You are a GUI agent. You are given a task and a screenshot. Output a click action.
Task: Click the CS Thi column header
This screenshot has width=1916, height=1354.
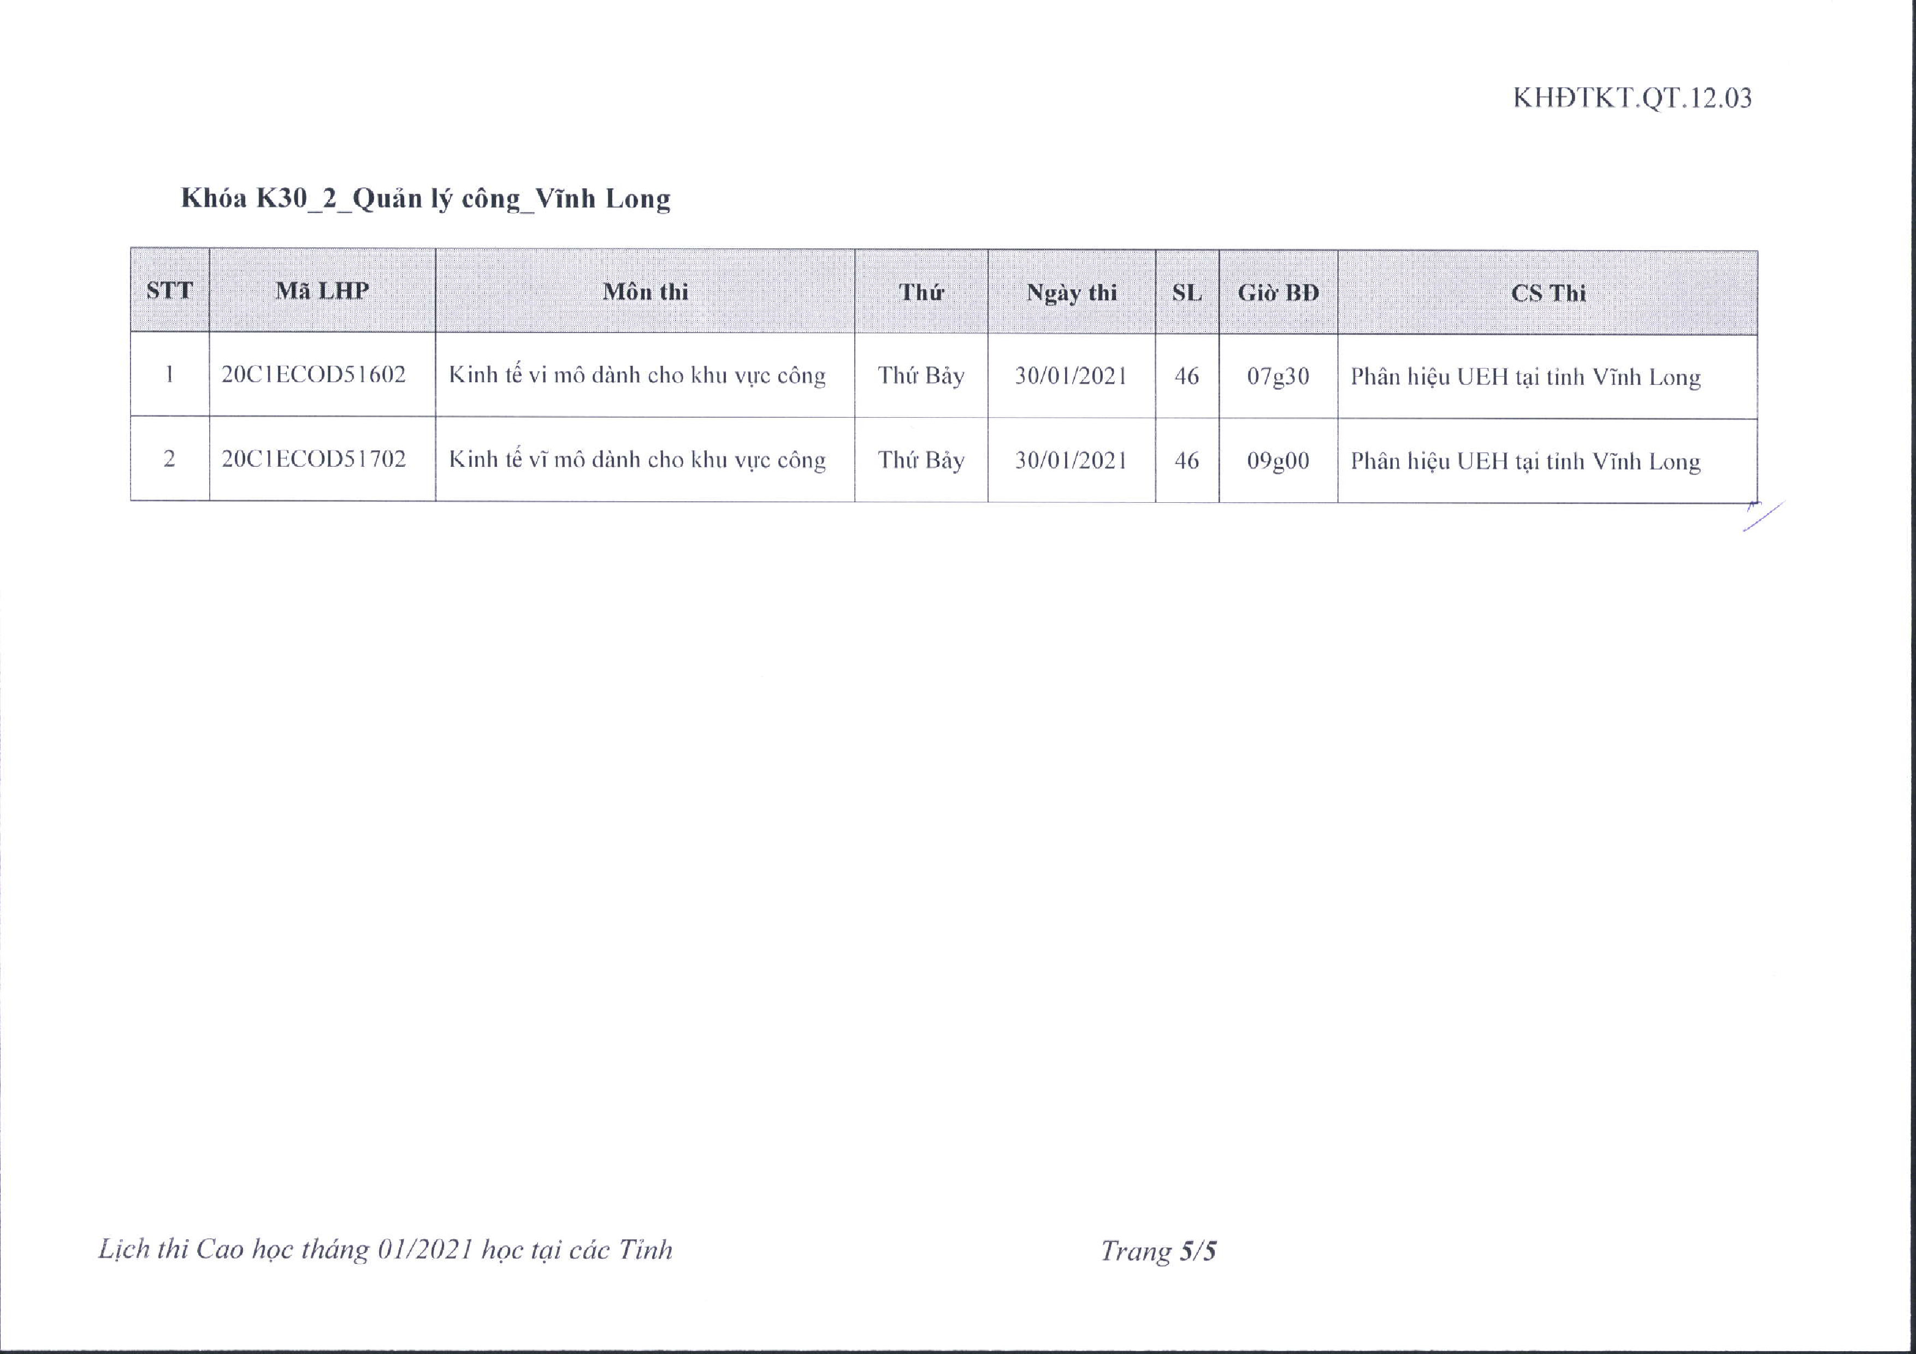(1548, 293)
